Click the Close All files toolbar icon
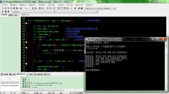This screenshot has height=94, width=169. (x=17, y=8)
